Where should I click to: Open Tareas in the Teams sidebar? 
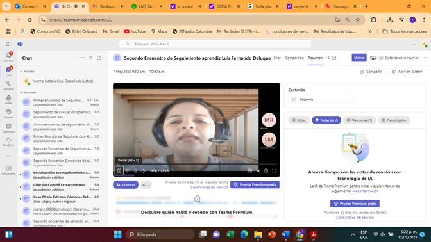tap(8, 99)
